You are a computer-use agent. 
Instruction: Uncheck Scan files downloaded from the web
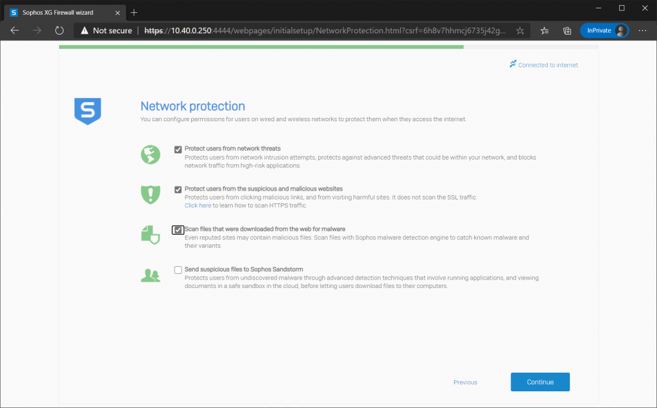point(178,230)
